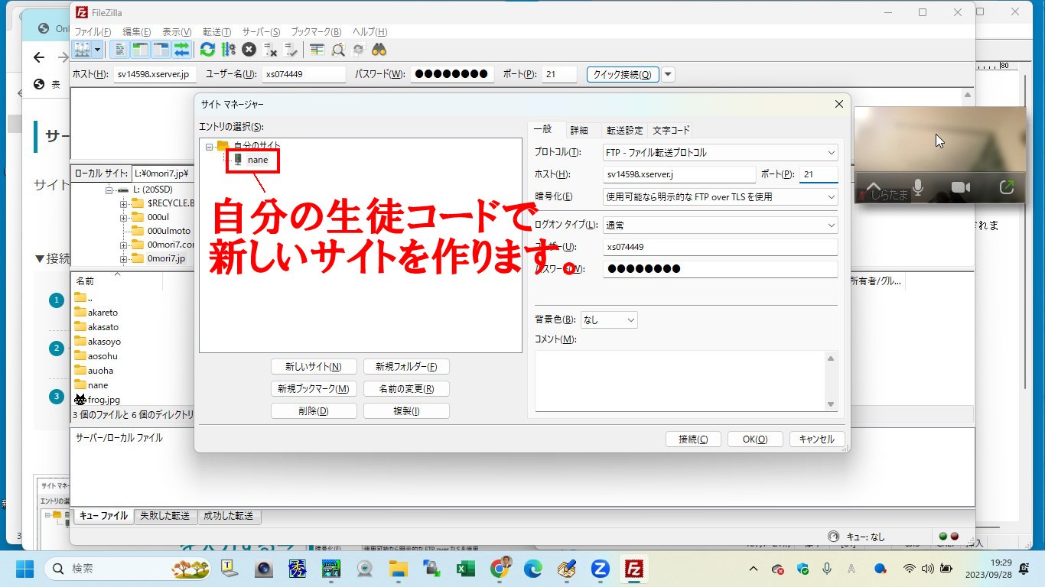Expand the 000ul folder node
Screen dimensions: 1045x587
[x=123, y=217]
